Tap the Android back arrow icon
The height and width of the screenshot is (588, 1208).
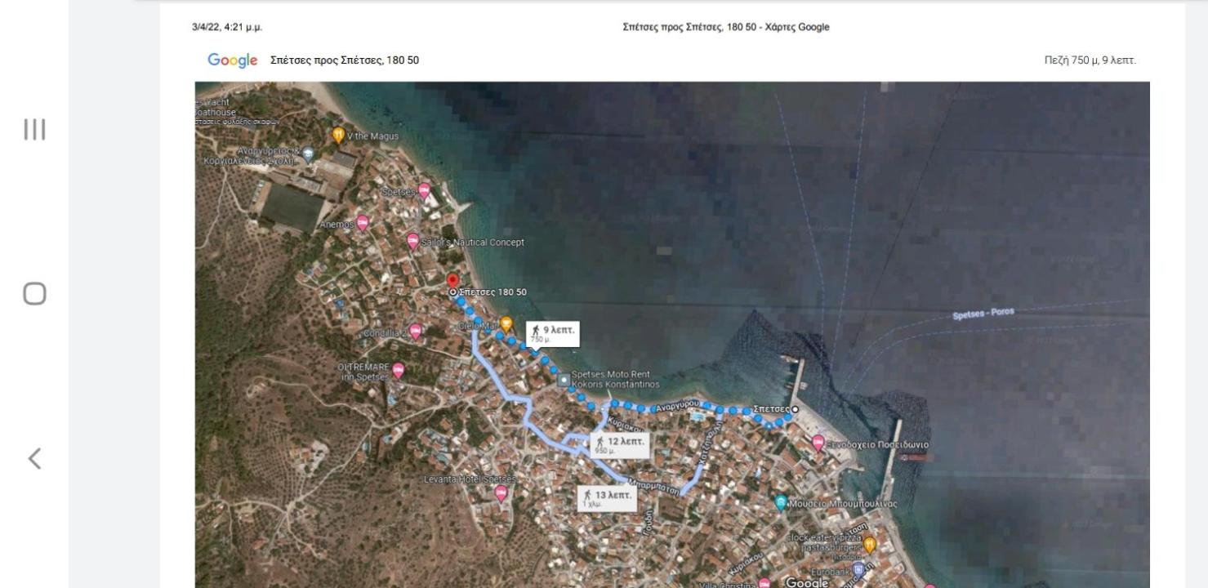(x=34, y=458)
